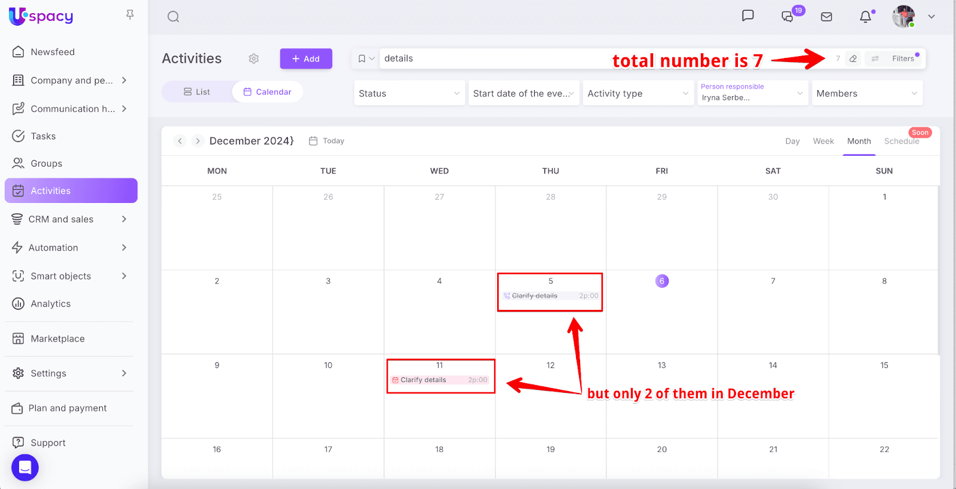
Task: Open the mail envelope icon
Action: pyautogui.click(x=826, y=17)
